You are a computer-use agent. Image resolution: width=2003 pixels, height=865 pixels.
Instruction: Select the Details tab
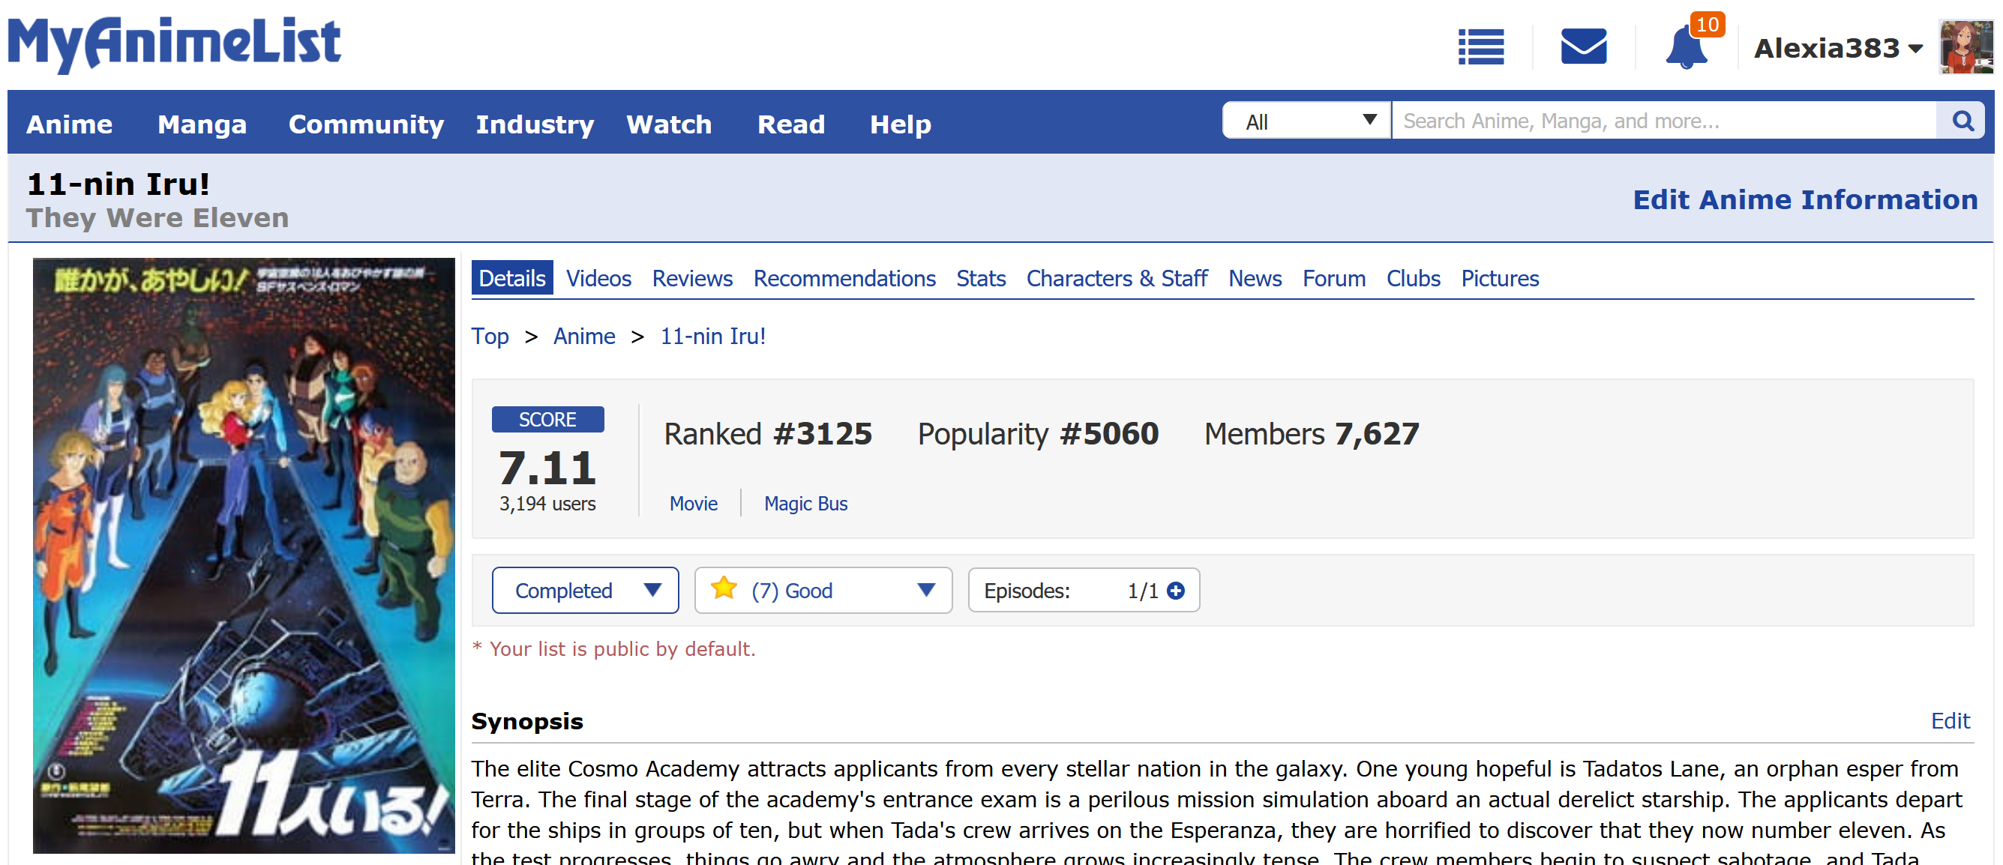(x=512, y=278)
